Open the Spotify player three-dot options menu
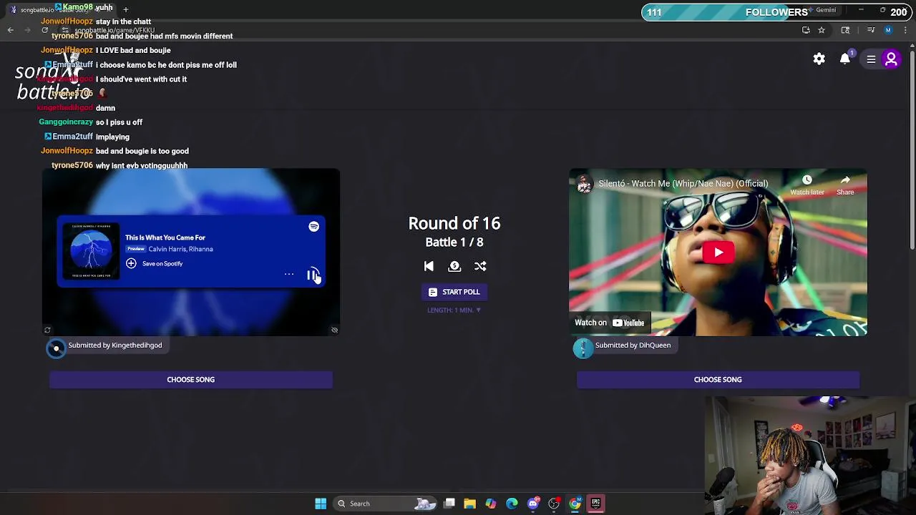Viewport: 916px width, 515px height. (x=289, y=274)
